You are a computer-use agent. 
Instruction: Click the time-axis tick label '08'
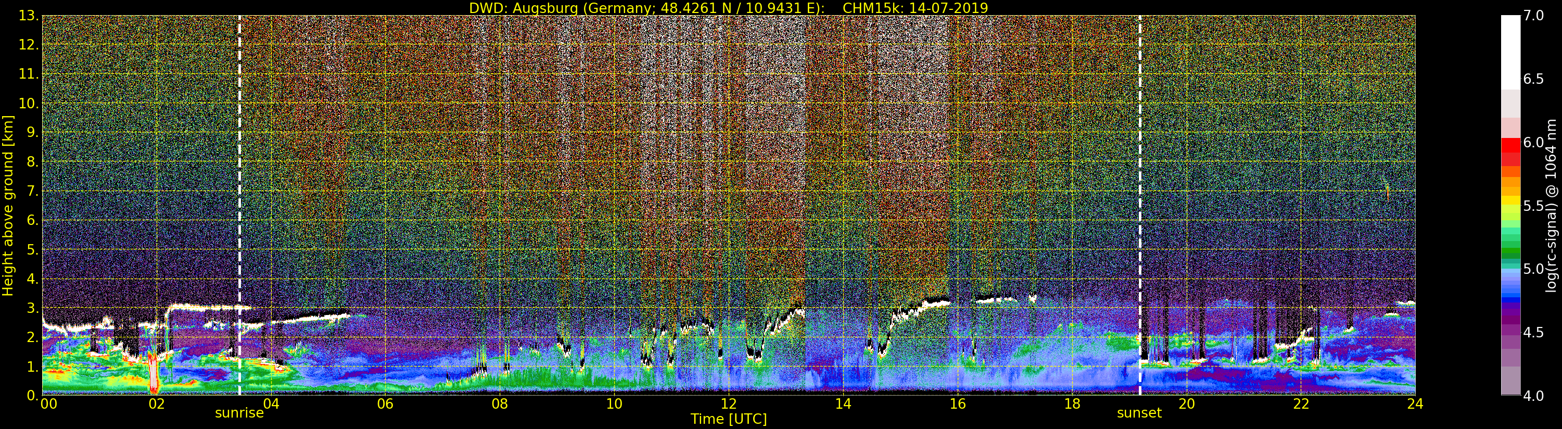(500, 403)
